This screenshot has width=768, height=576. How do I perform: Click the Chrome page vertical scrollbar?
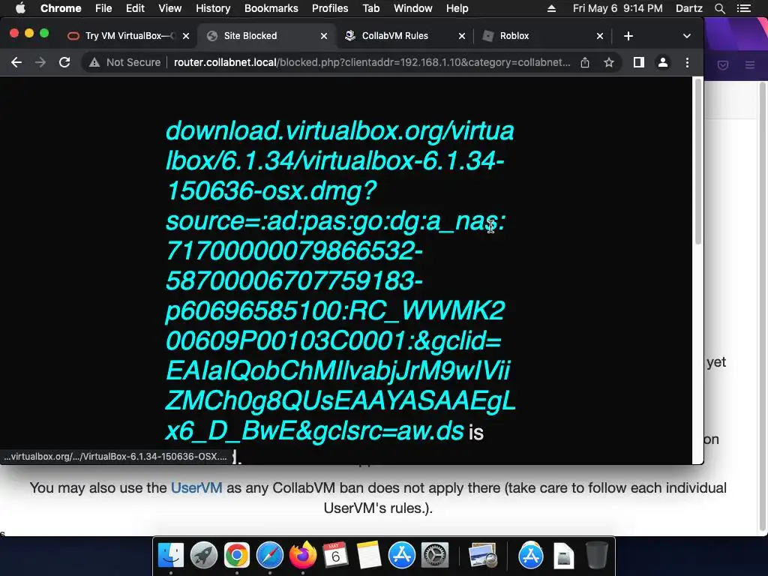(x=698, y=162)
